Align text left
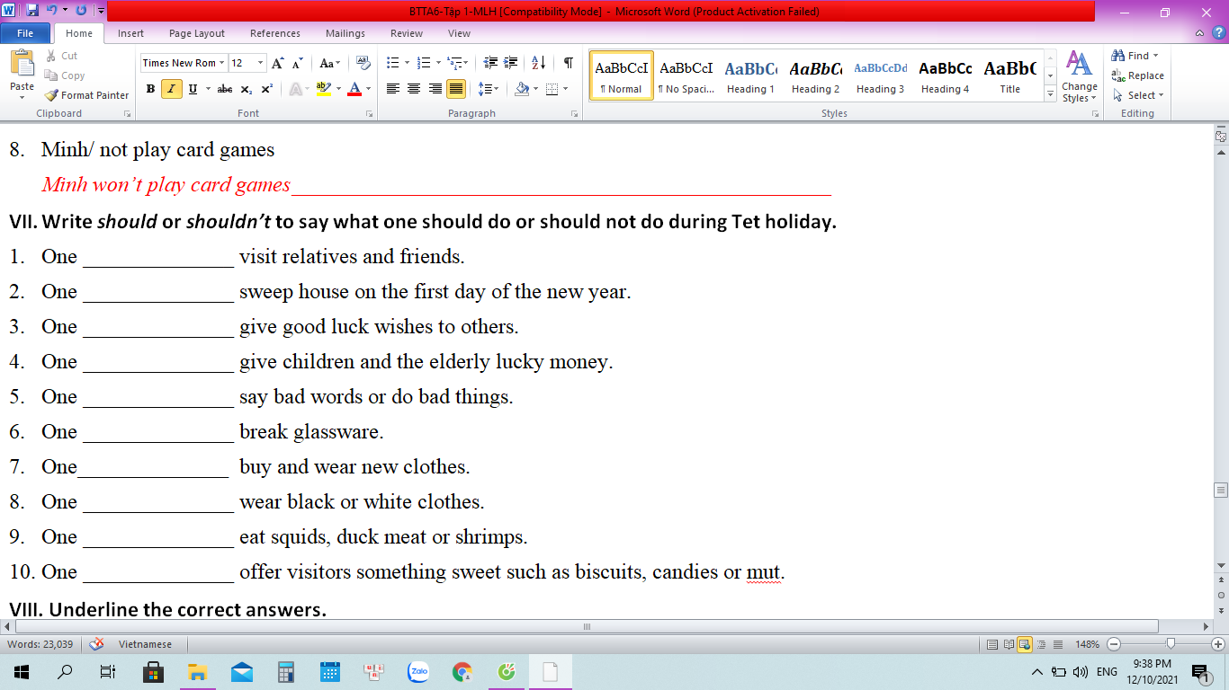Image resolution: width=1229 pixels, height=690 pixels. click(392, 89)
